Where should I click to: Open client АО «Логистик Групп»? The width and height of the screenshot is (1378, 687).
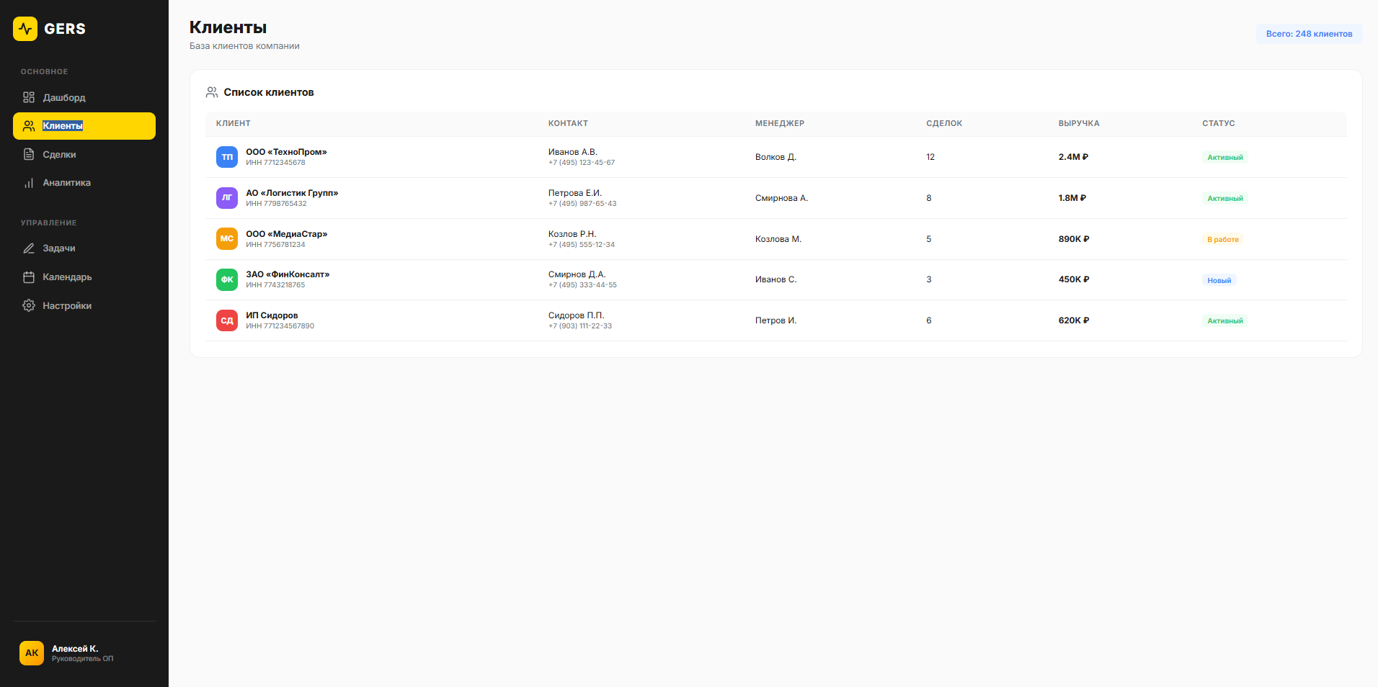(292, 193)
